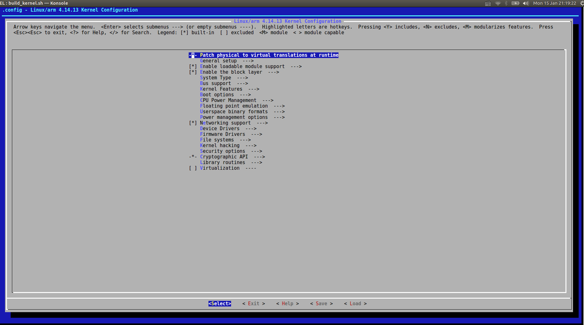Open the clock showing Mon 15 Jan

coord(554,3)
